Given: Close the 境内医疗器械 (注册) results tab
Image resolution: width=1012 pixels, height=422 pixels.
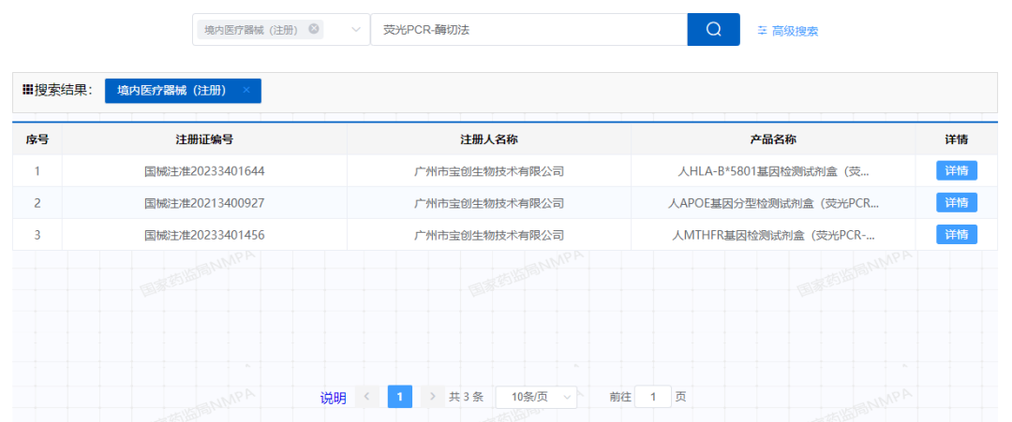Looking at the screenshot, I should 246,90.
